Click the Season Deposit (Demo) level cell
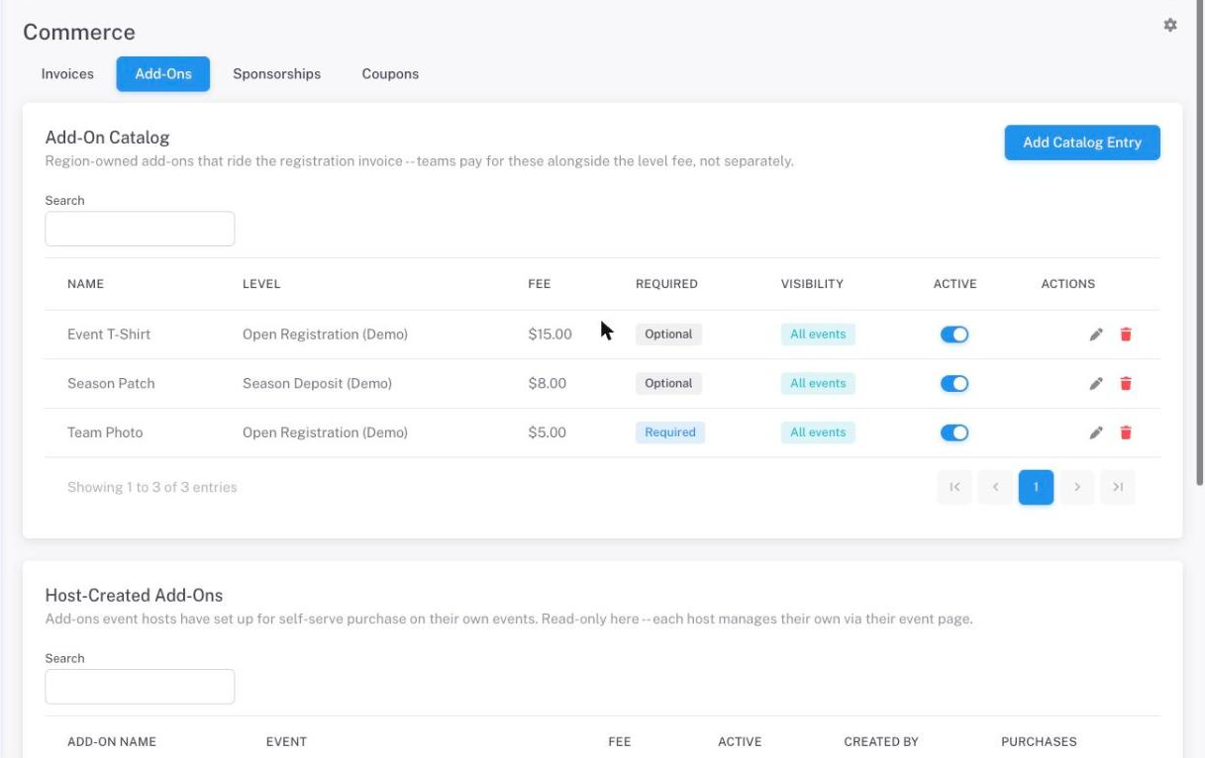1205x758 pixels. coord(317,384)
